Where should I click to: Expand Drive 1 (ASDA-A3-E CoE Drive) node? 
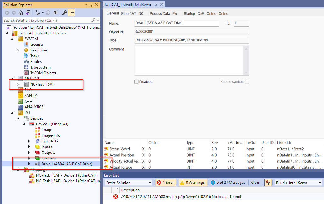[29, 164]
